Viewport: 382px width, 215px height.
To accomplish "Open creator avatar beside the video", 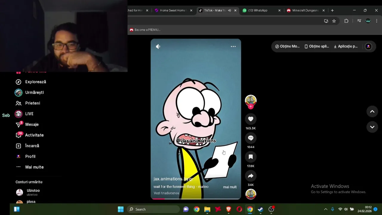I will point(251,100).
